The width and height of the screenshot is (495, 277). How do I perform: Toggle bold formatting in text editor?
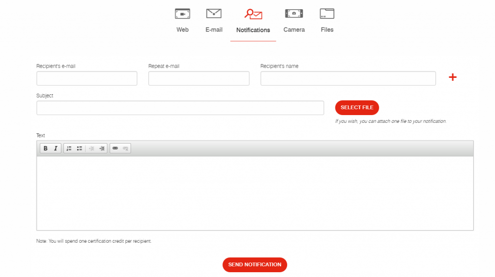tap(45, 148)
